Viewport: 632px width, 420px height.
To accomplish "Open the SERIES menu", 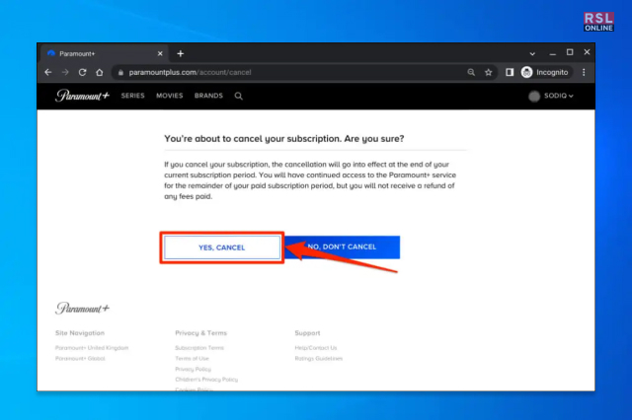I will pyautogui.click(x=132, y=96).
